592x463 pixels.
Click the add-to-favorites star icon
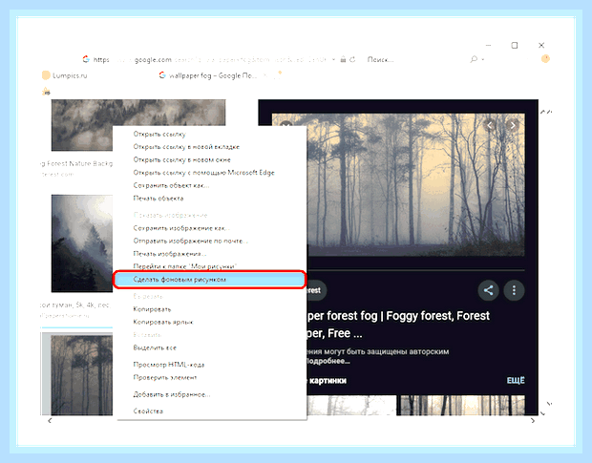tap(46, 91)
